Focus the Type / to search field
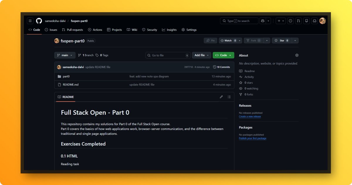This screenshot has width=352, height=185. click(239, 21)
